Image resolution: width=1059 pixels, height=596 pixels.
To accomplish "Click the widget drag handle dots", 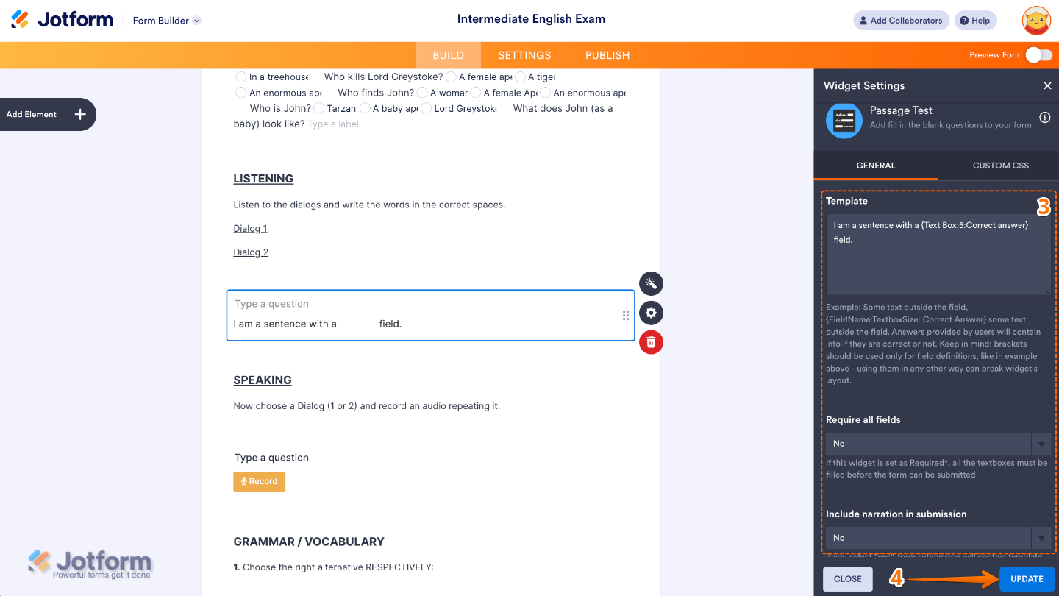I will 625,315.
